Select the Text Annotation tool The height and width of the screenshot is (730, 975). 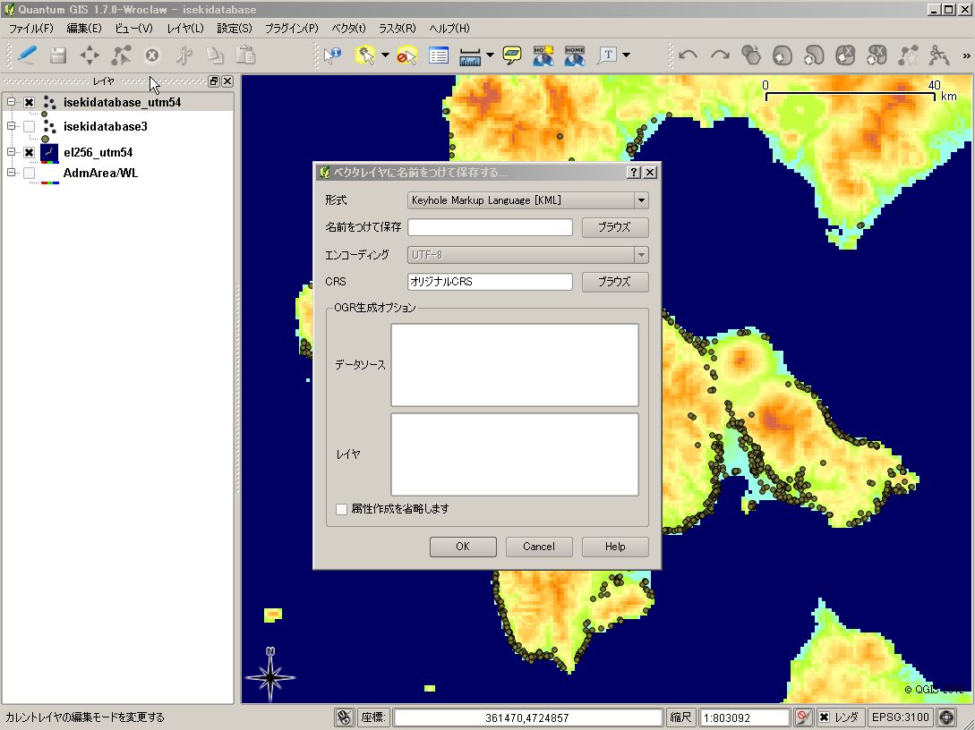tap(608, 55)
